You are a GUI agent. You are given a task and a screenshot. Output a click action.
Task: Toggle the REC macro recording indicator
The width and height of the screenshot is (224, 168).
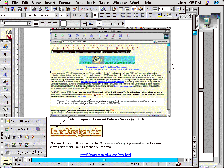tap(147, 164)
